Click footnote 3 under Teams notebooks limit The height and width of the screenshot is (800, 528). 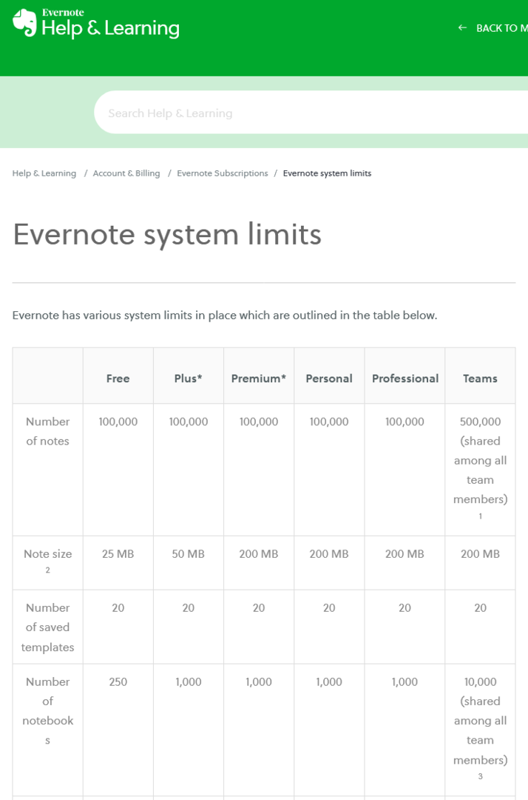coord(481,776)
